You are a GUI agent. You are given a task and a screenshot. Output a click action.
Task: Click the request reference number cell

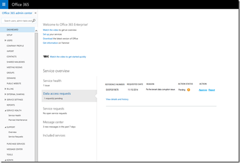112,90
